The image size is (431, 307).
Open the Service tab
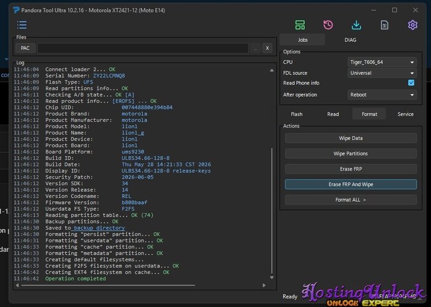405,114
